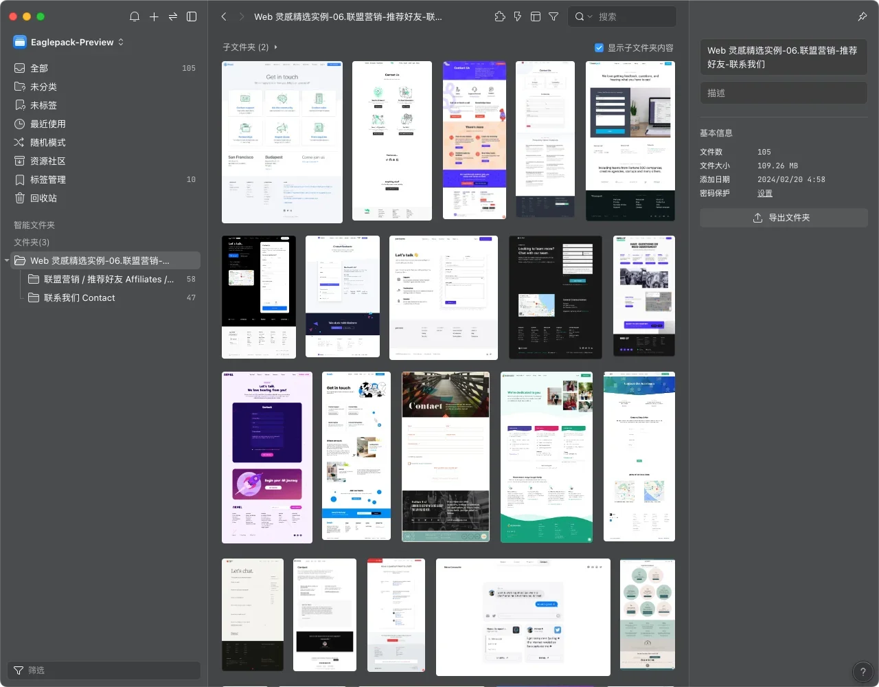Open help via the question mark icon
Viewport: 879px width, 687px height.
coord(863,671)
